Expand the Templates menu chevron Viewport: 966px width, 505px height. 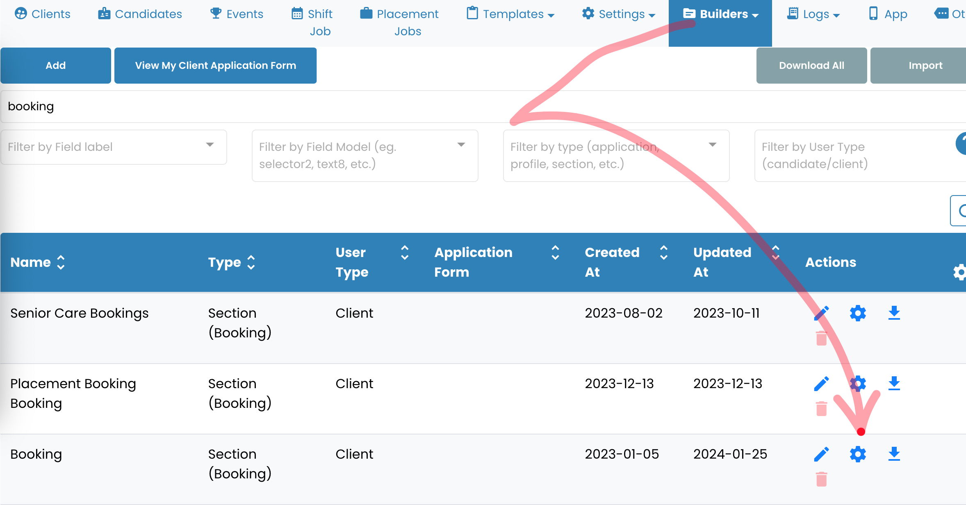(551, 14)
